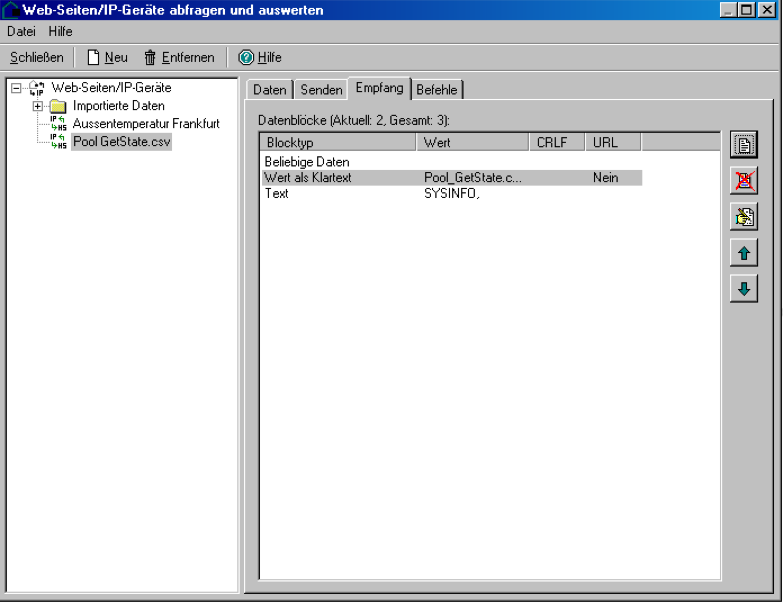Select the Empfang tab

click(x=379, y=88)
